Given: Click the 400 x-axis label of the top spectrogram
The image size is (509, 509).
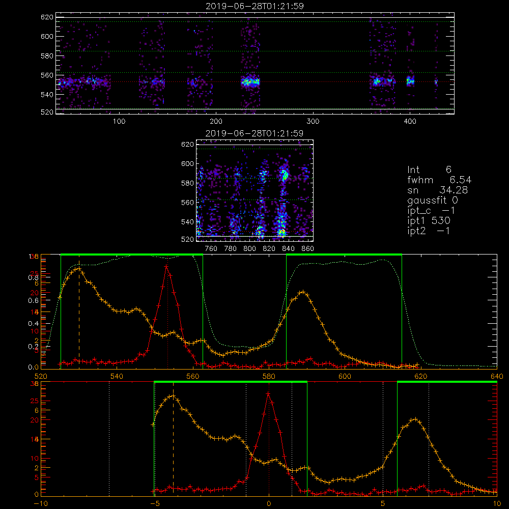Looking at the screenshot, I should coord(410,122).
